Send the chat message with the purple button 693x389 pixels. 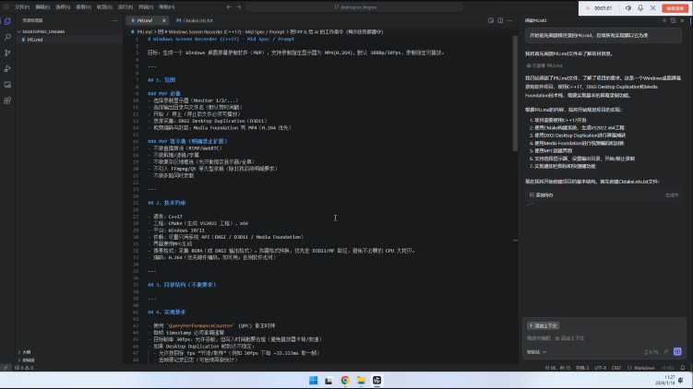click(677, 351)
